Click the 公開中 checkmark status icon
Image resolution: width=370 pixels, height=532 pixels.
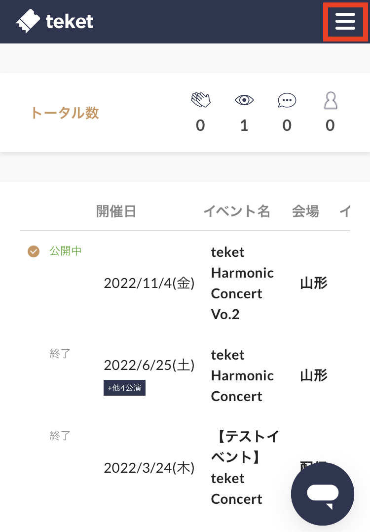click(34, 251)
